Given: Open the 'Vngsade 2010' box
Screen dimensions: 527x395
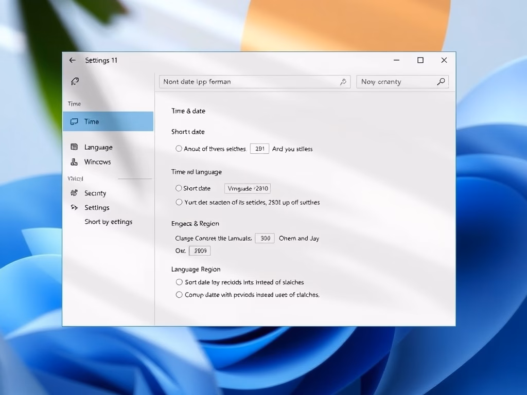Looking at the screenshot, I should coord(248,188).
